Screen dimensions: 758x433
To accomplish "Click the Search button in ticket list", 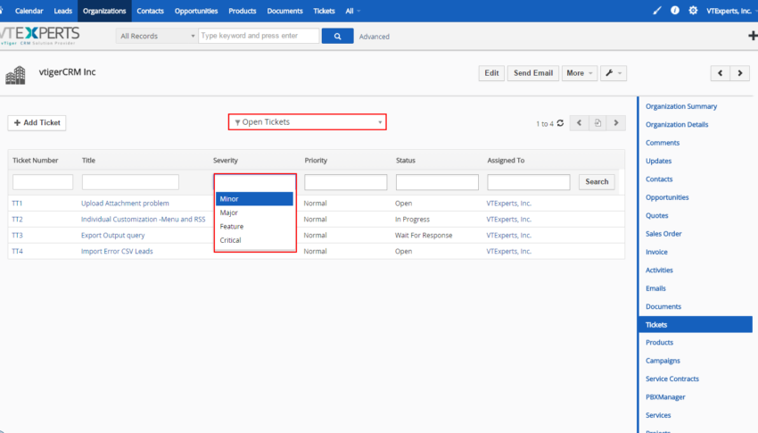I will pos(597,182).
